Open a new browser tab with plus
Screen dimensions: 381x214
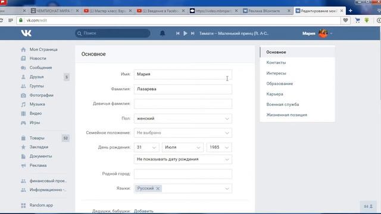(x=351, y=11)
